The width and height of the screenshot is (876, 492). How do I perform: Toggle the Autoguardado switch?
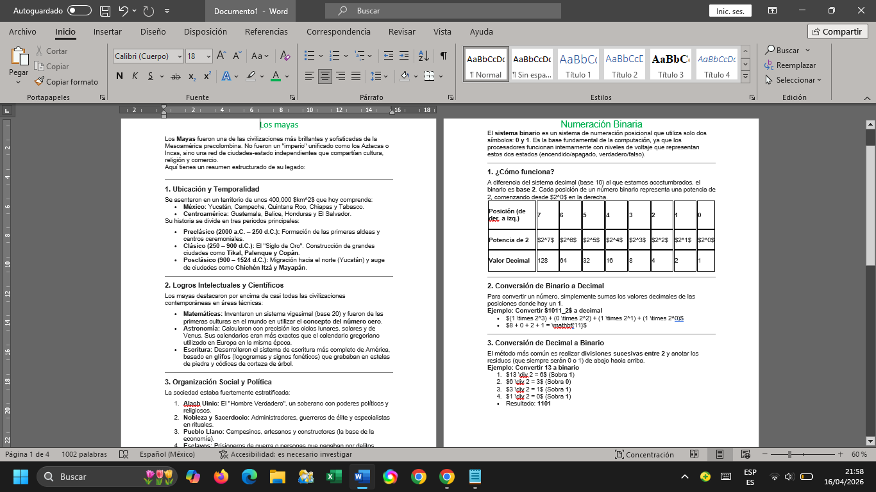click(x=80, y=11)
